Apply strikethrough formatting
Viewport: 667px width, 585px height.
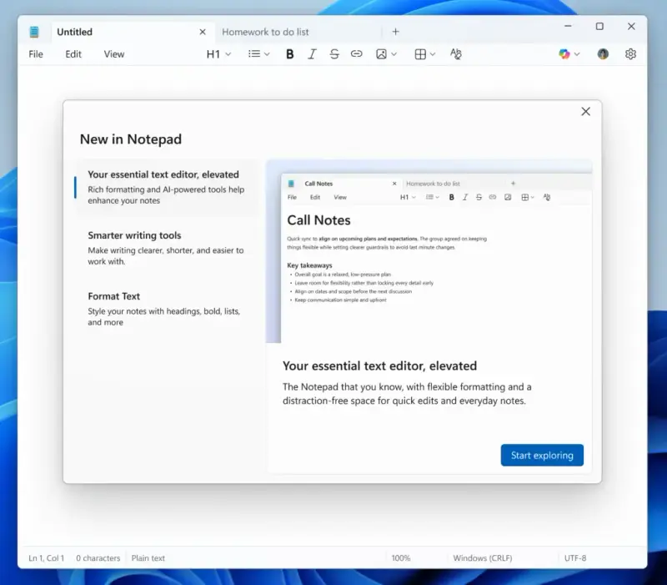(x=333, y=53)
